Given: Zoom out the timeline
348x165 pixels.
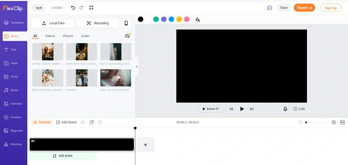Looking at the screenshot, I should tap(300, 122).
